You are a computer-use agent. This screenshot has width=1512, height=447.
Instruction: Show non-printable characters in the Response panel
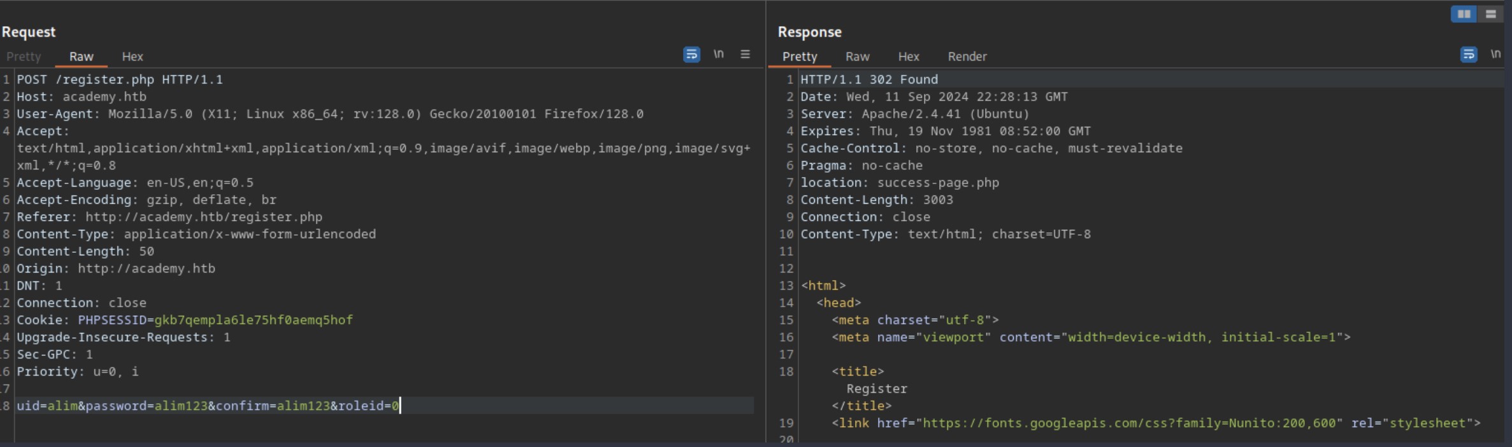[1495, 55]
